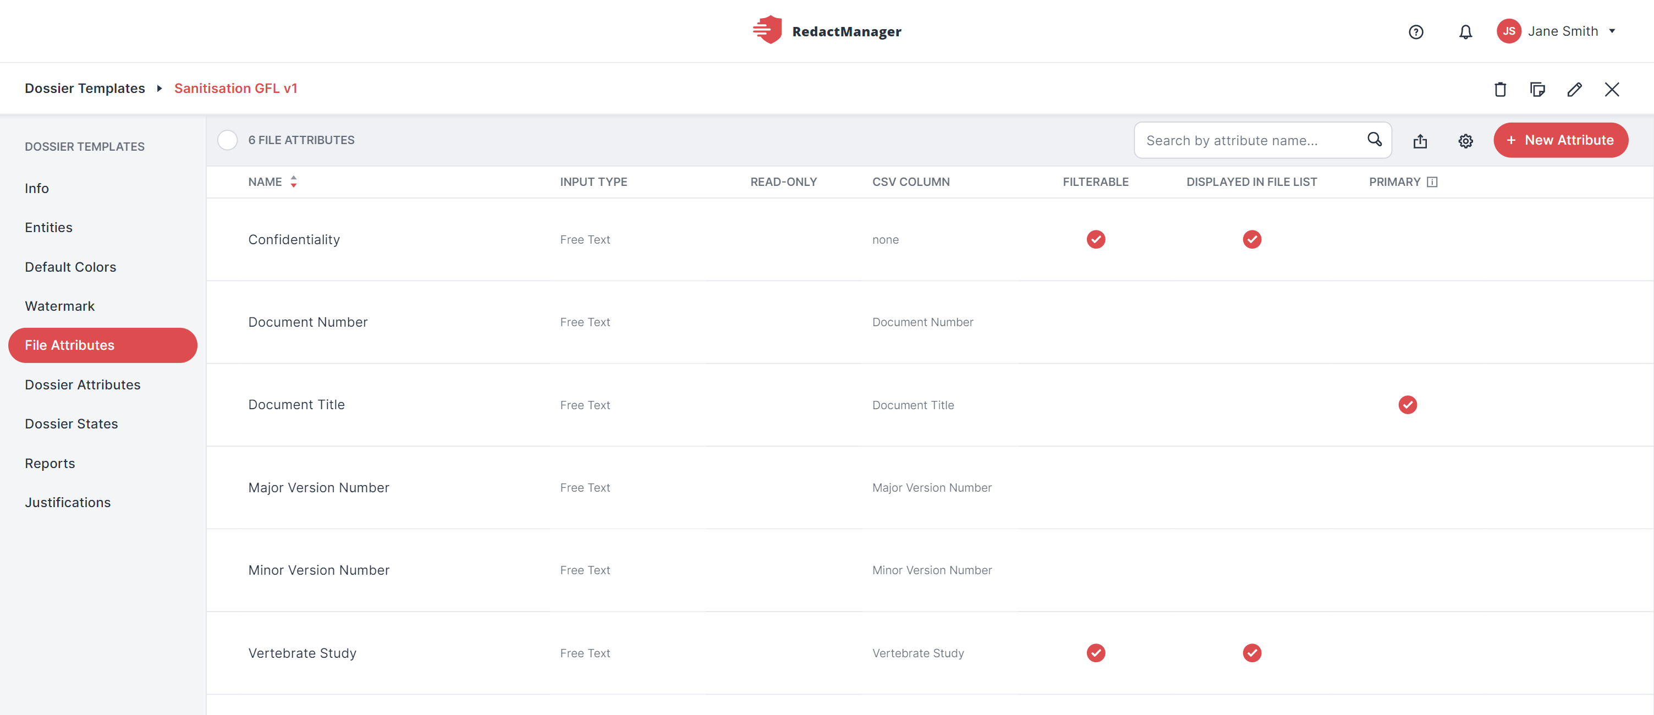Open file attribute settings gear icon

[1465, 141]
